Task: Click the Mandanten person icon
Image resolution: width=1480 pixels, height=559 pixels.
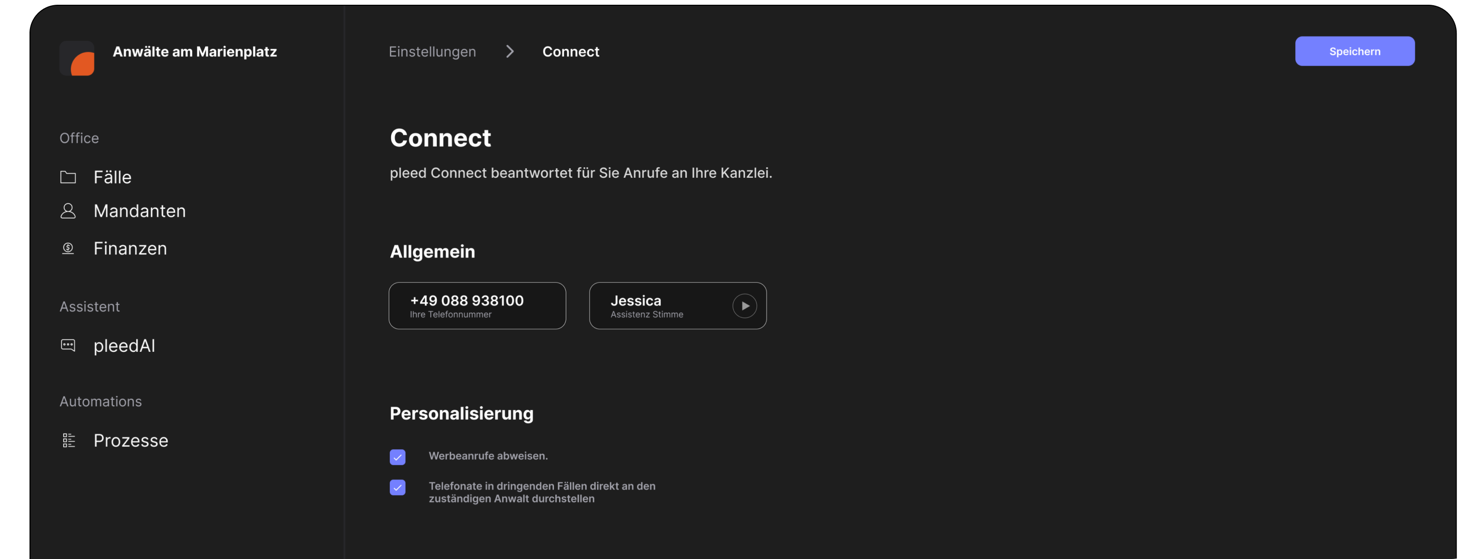Action: 68,211
